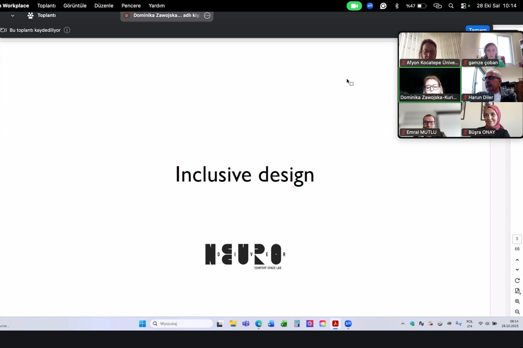
Task: Click the green camera indicator in menu bar
Action: (x=354, y=6)
